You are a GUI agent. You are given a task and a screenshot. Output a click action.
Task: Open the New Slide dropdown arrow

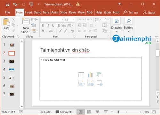(29, 32)
